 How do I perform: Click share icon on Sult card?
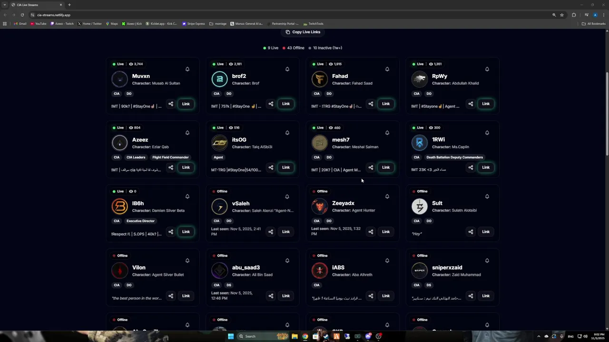pyautogui.click(x=471, y=232)
